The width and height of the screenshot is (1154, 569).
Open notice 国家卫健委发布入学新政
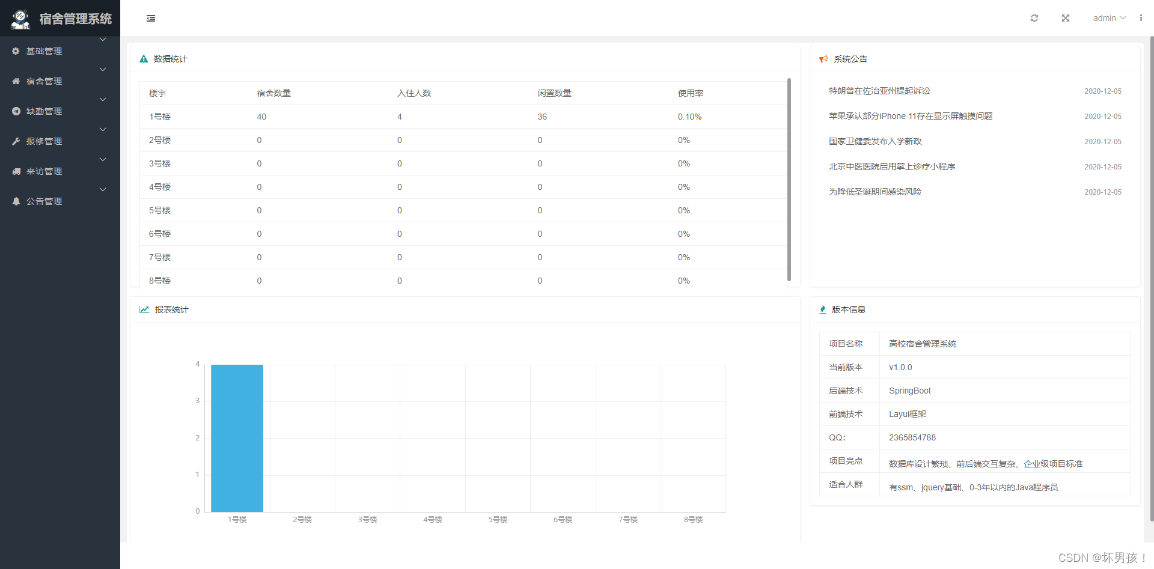tap(875, 141)
